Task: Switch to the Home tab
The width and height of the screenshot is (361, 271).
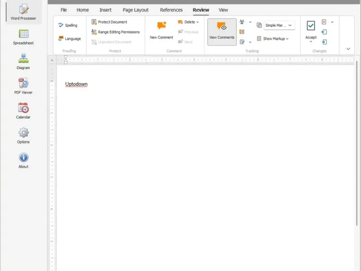Action: pos(83,10)
